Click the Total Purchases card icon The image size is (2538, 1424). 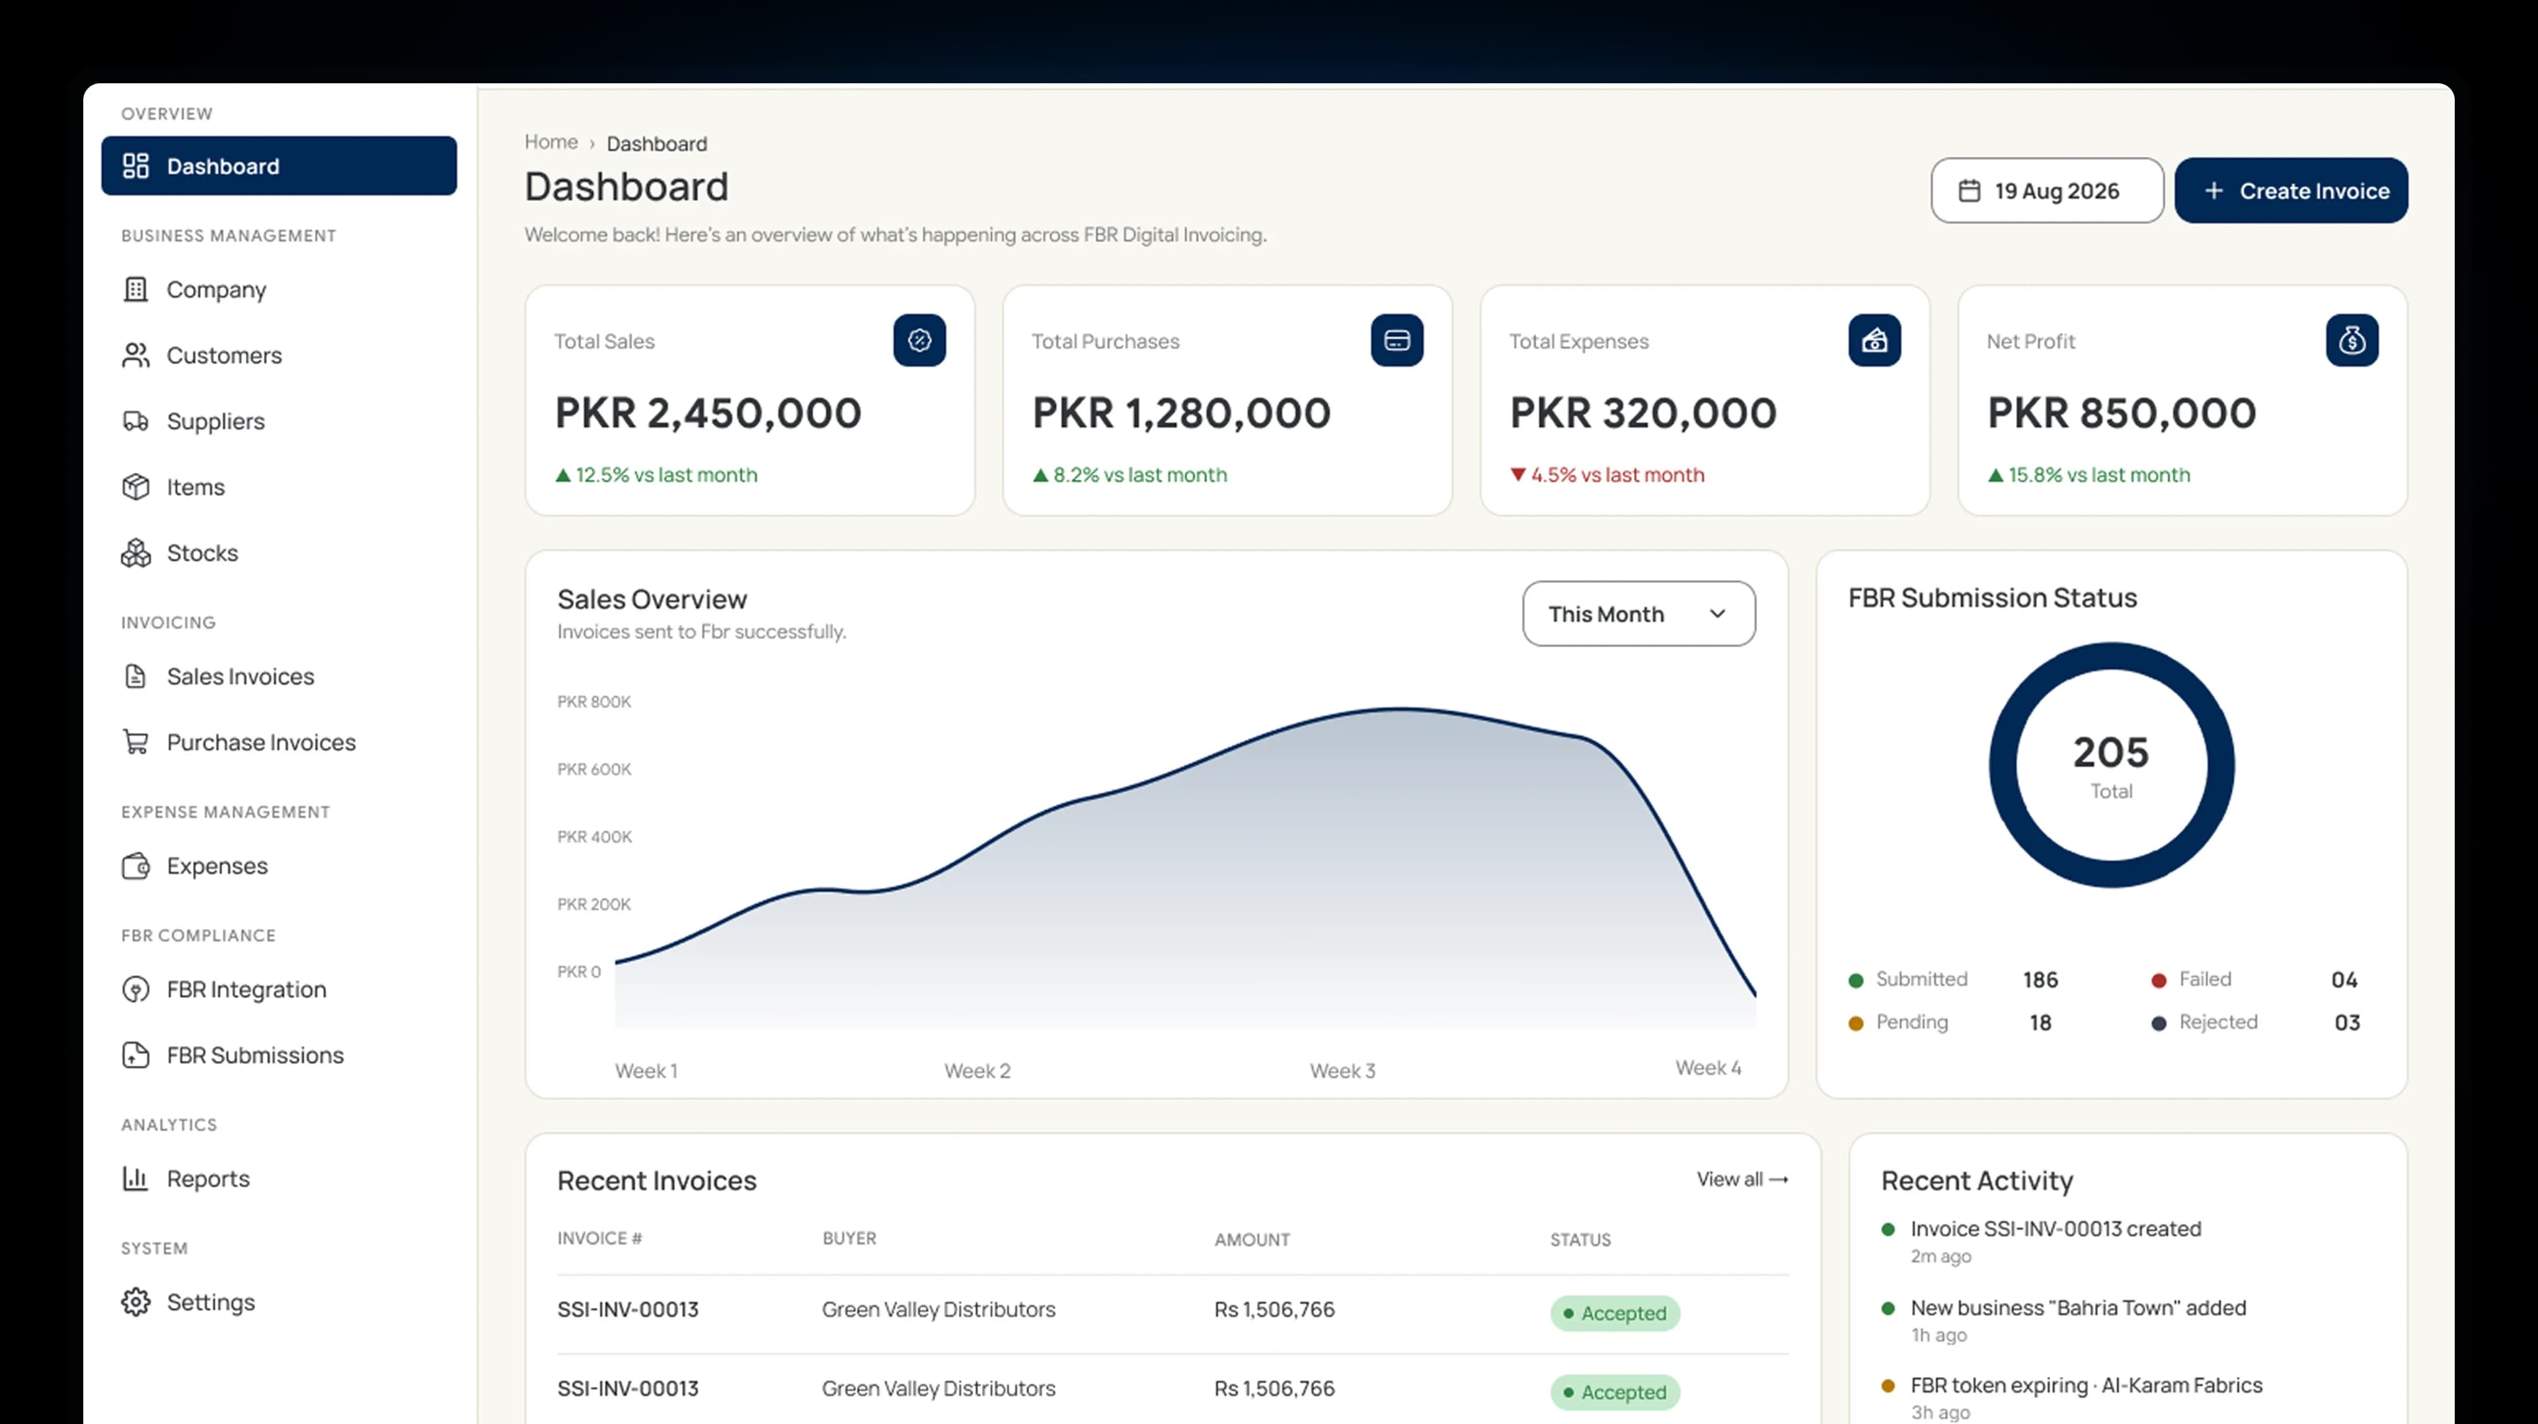[1397, 340]
